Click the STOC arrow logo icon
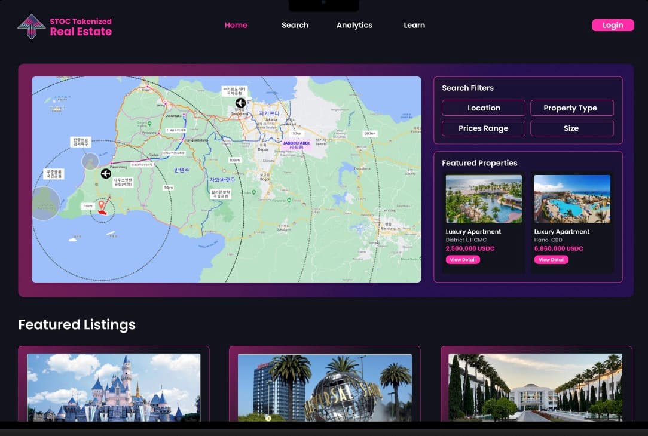 point(31,26)
